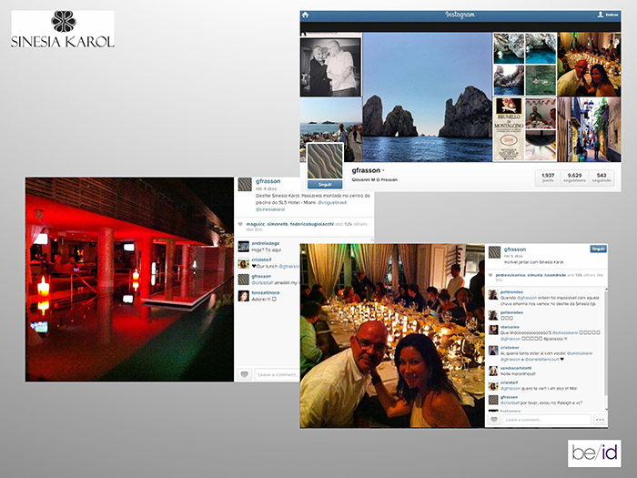Click the dropdown arrow next to gfrasson name
The width and height of the screenshot is (637, 478).
[x=383, y=171]
